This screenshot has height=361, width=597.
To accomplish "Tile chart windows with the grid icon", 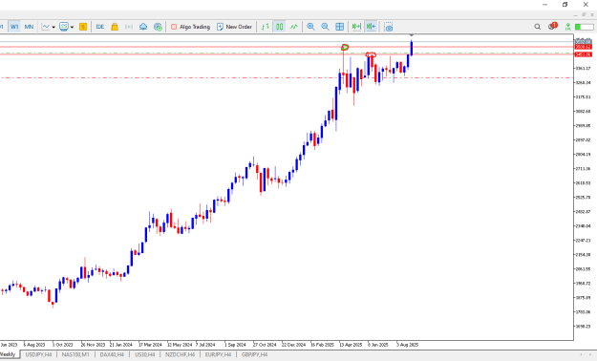I will 340,27.
